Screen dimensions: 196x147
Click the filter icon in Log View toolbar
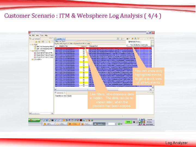coord(122,39)
